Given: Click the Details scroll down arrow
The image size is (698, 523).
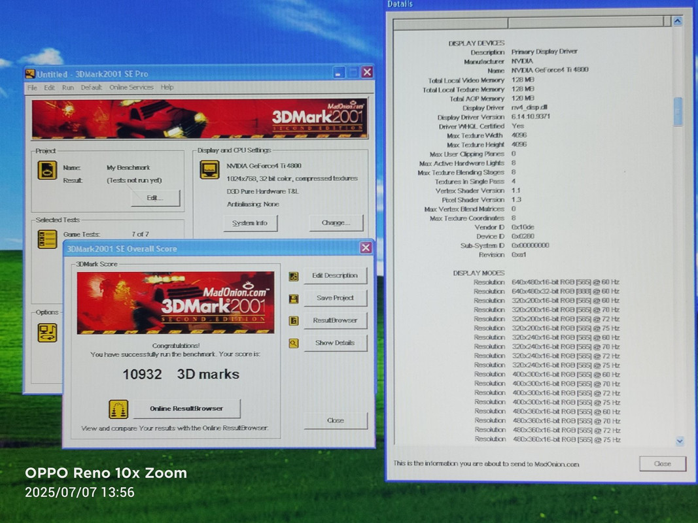Looking at the screenshot, I should tap(680, 441).
